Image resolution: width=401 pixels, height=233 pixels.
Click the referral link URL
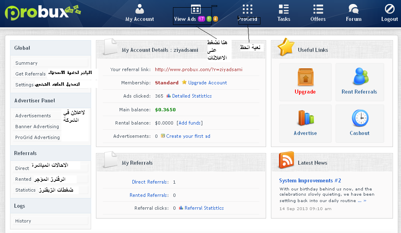(x=199, y=69)
